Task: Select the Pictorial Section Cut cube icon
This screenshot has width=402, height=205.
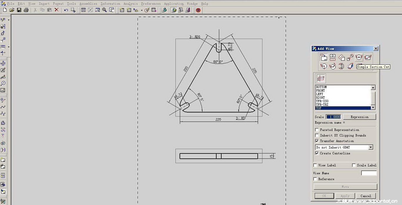Action: (x=350, y=66)
